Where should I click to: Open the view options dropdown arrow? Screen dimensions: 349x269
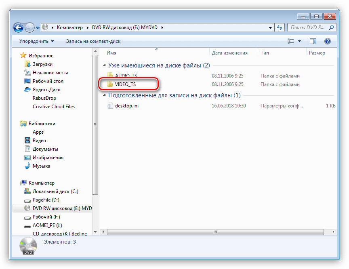pyautogui.click(x=299, y=41)
